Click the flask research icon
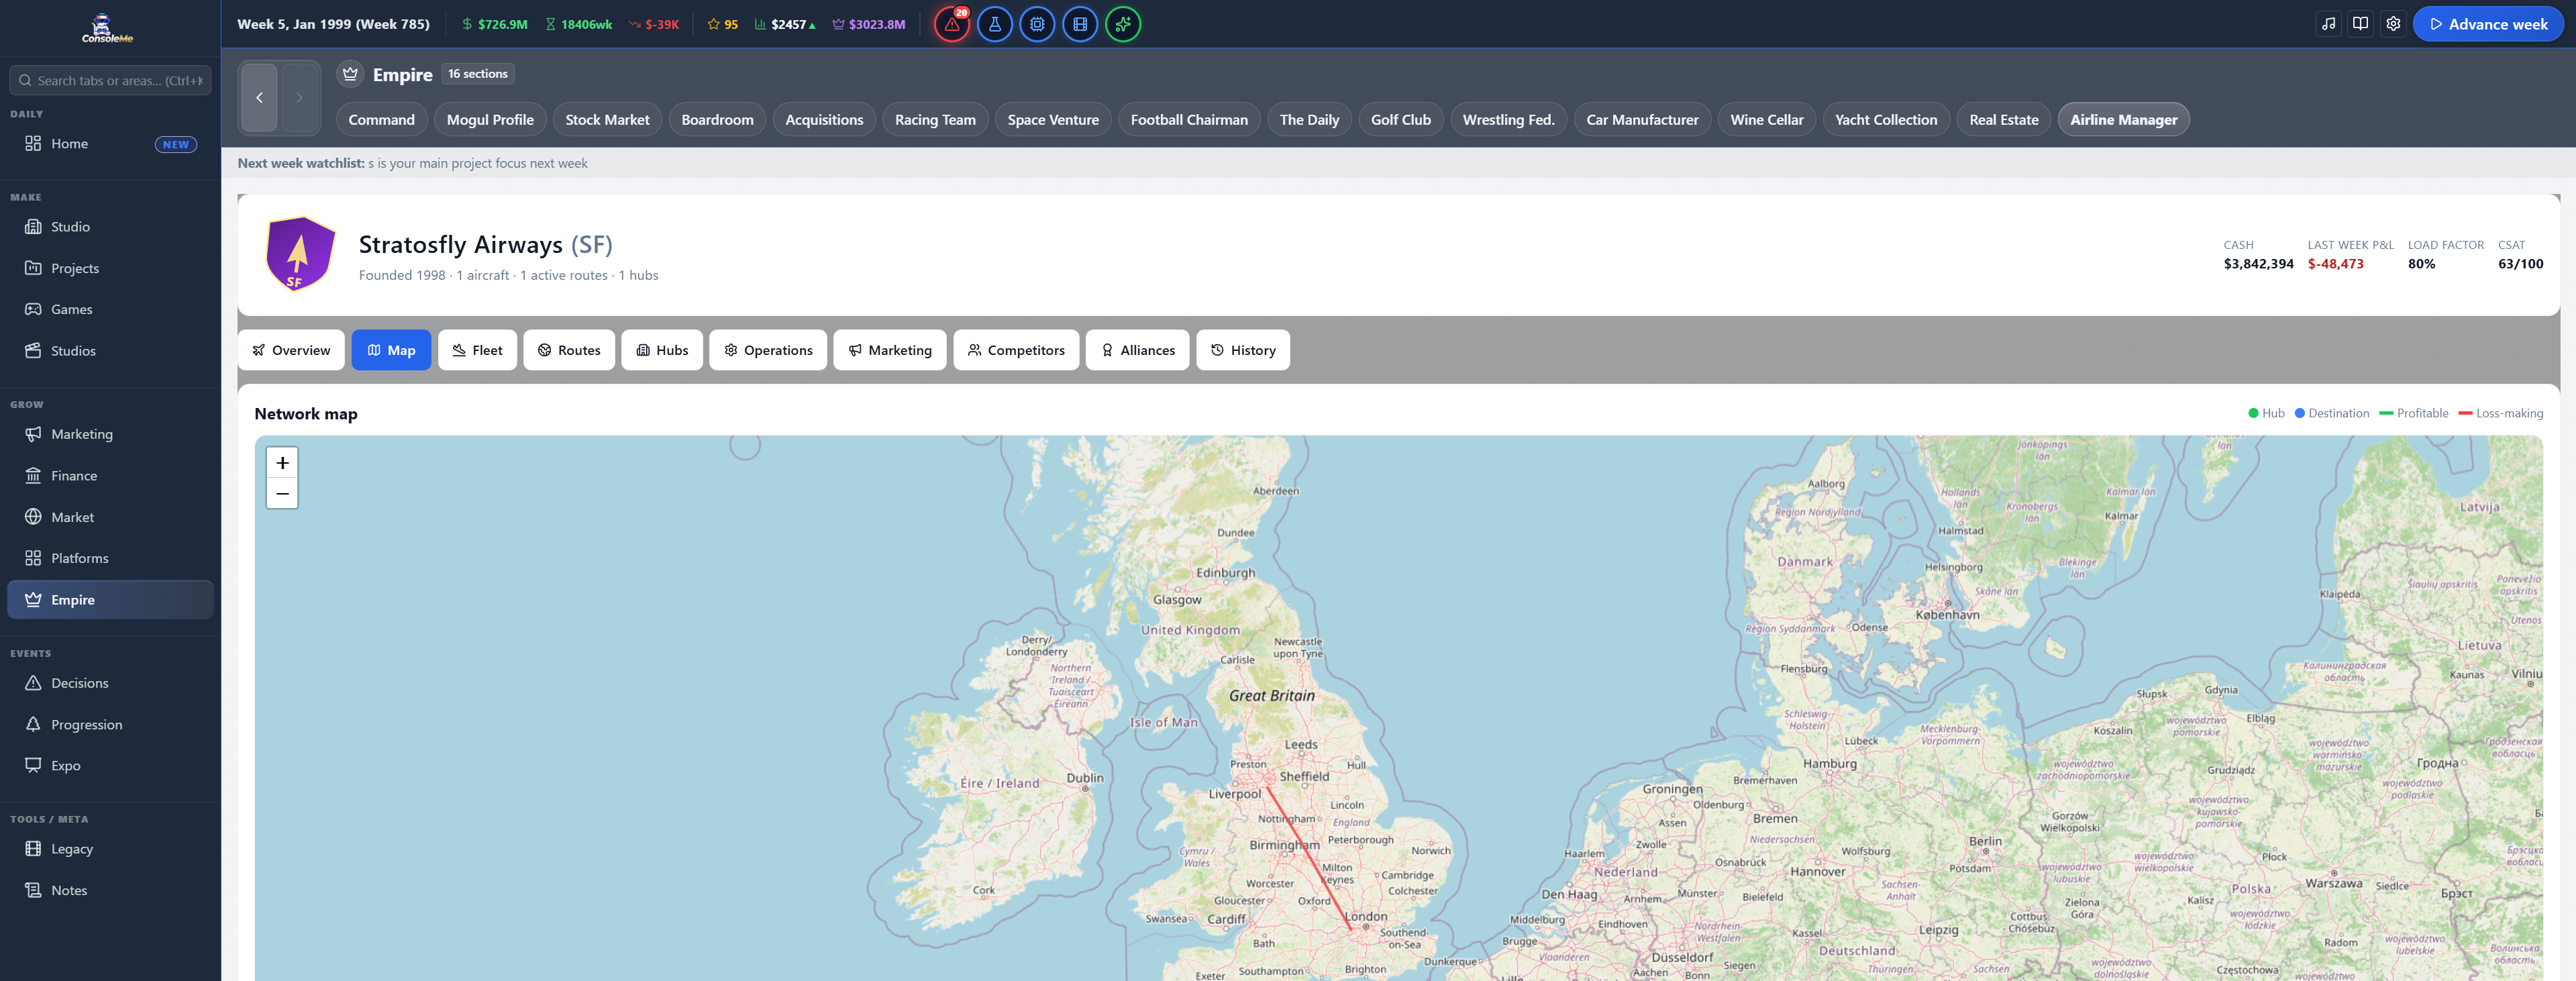 tap(994, 24)
